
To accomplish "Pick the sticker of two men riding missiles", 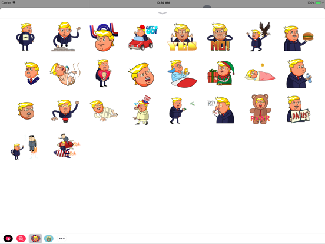I will pyautogui.click(x=67, y=146).
